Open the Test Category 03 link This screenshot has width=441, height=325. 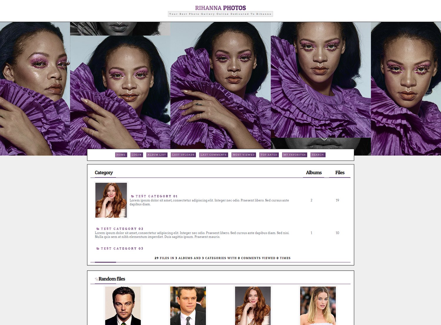122,249
